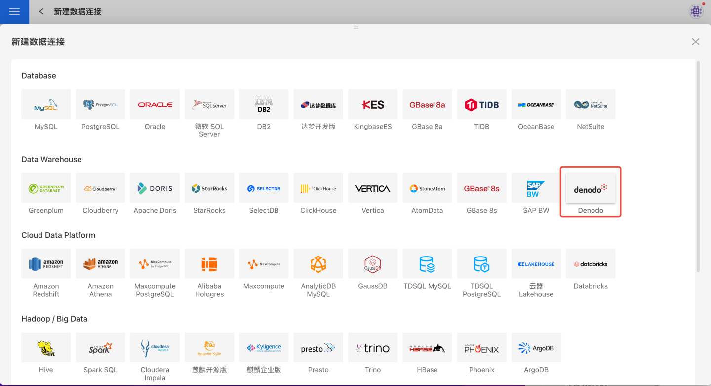Click the Trino connector icon
The height and width of the screenshot is (386, 711).
coord(373,348)
